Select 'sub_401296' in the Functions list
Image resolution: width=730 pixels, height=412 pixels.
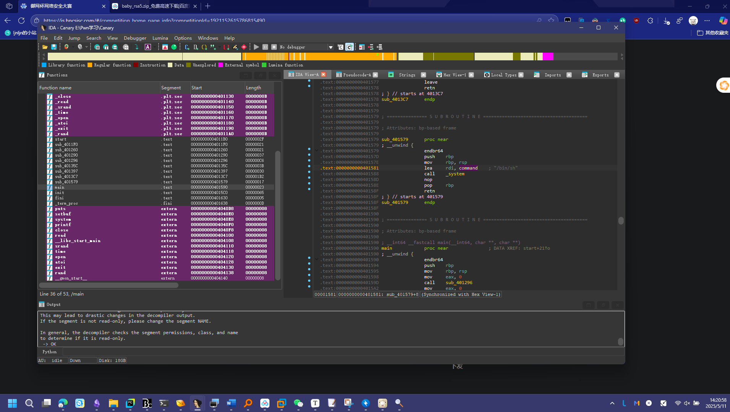[x=156, y=160]
